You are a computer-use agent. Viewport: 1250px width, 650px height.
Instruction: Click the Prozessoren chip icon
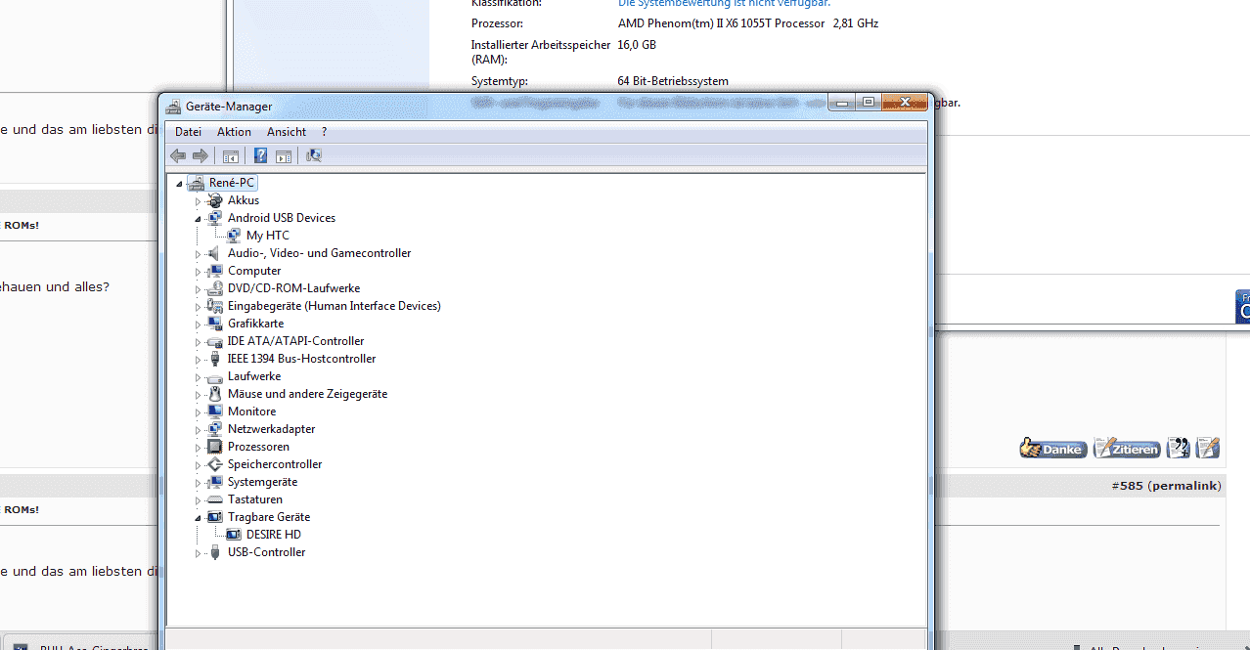[215, 447]
